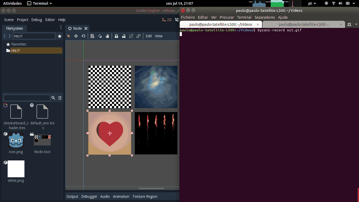Image resolution: width=359 pixels, height=202 pixels.
Task: Open the FileSystem panel options dots
Action: pos(61,27)
